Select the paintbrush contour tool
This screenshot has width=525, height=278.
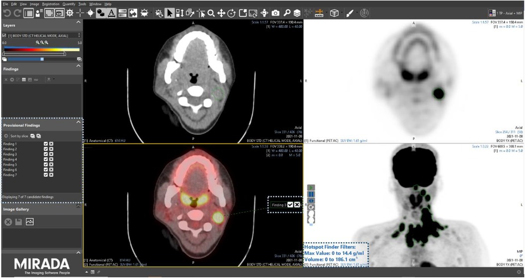click(350, 13)
